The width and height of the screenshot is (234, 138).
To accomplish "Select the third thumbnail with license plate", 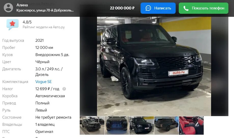I will (142, 126).
